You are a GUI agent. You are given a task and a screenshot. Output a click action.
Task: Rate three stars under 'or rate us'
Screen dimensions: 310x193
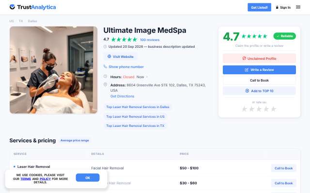[x=259, y=109]
